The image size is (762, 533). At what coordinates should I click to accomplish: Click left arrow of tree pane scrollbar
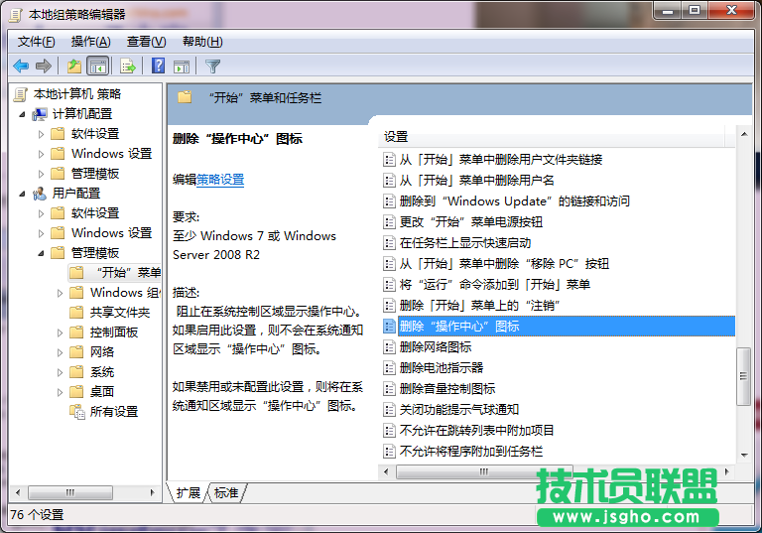coord(18,492)
